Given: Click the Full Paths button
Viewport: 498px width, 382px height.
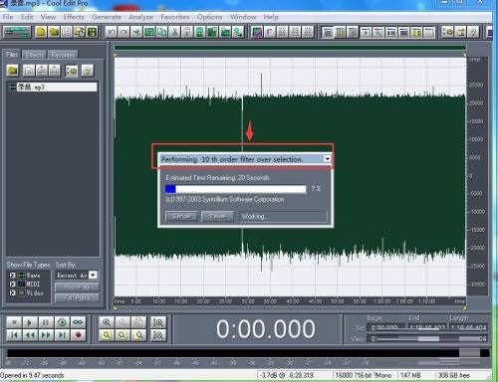Looking at the screenshot, I should (77, 297).
